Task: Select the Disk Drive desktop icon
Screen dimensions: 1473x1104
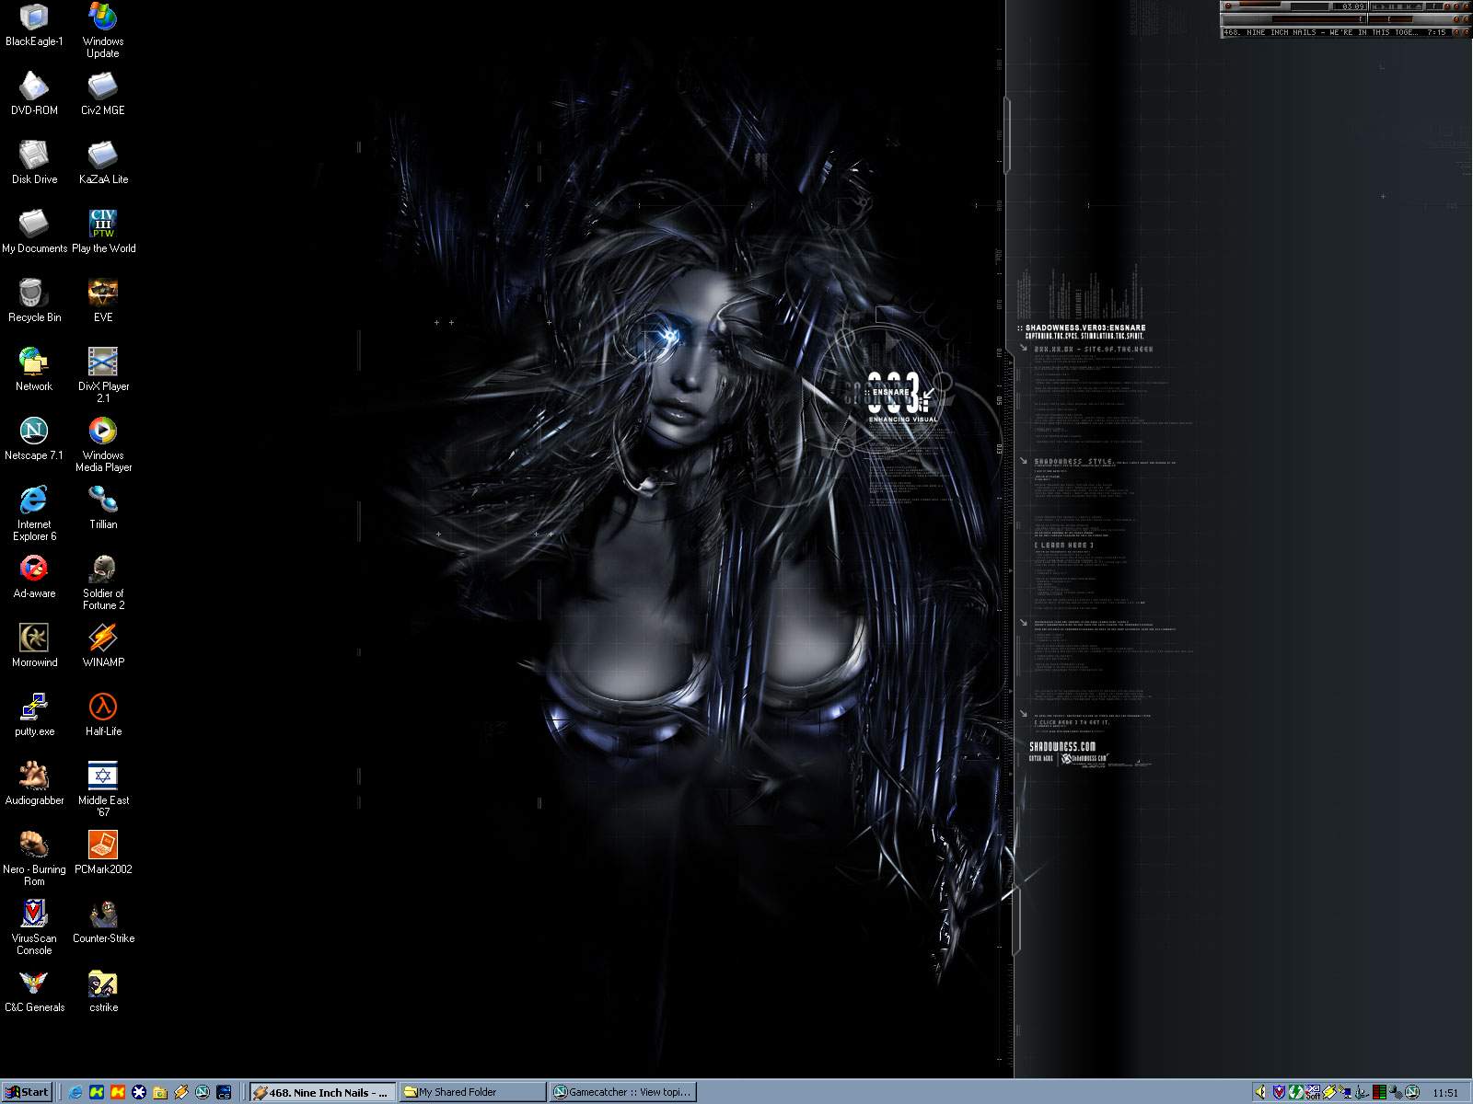Action: [34, 163]
